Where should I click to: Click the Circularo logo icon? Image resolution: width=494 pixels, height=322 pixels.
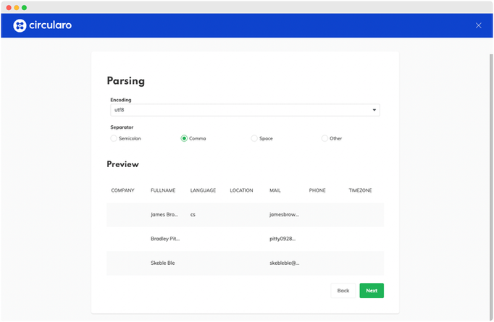[20, 25]
